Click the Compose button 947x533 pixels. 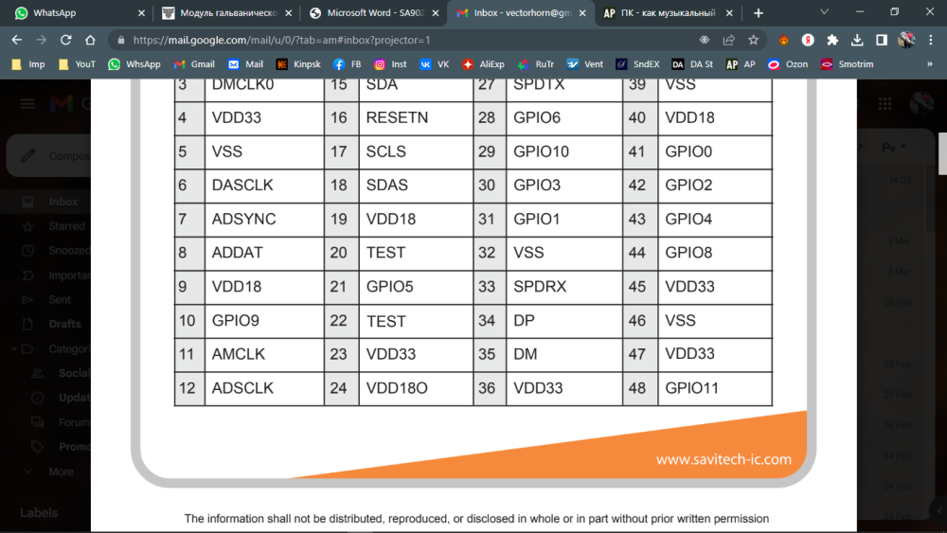(x=57, y=156)
